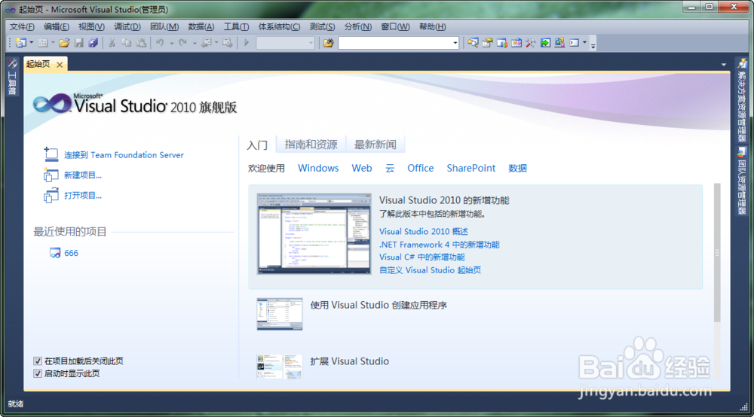Viewport: 754px width, 417px height.
Task: Open the 工具(T) menu
Action: click(x=236, y=26)
